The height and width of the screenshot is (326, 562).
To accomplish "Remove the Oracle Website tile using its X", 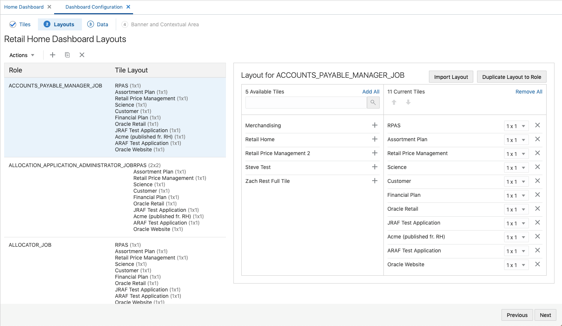I will pyautogui.click(x=538, y=264).
